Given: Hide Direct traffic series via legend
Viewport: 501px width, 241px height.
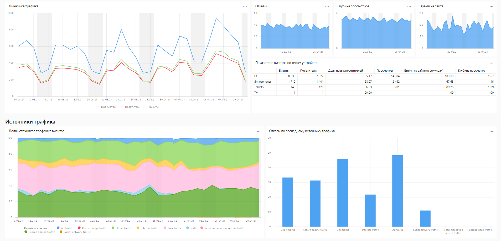Looking at the screenshot, I should (122, 228).
